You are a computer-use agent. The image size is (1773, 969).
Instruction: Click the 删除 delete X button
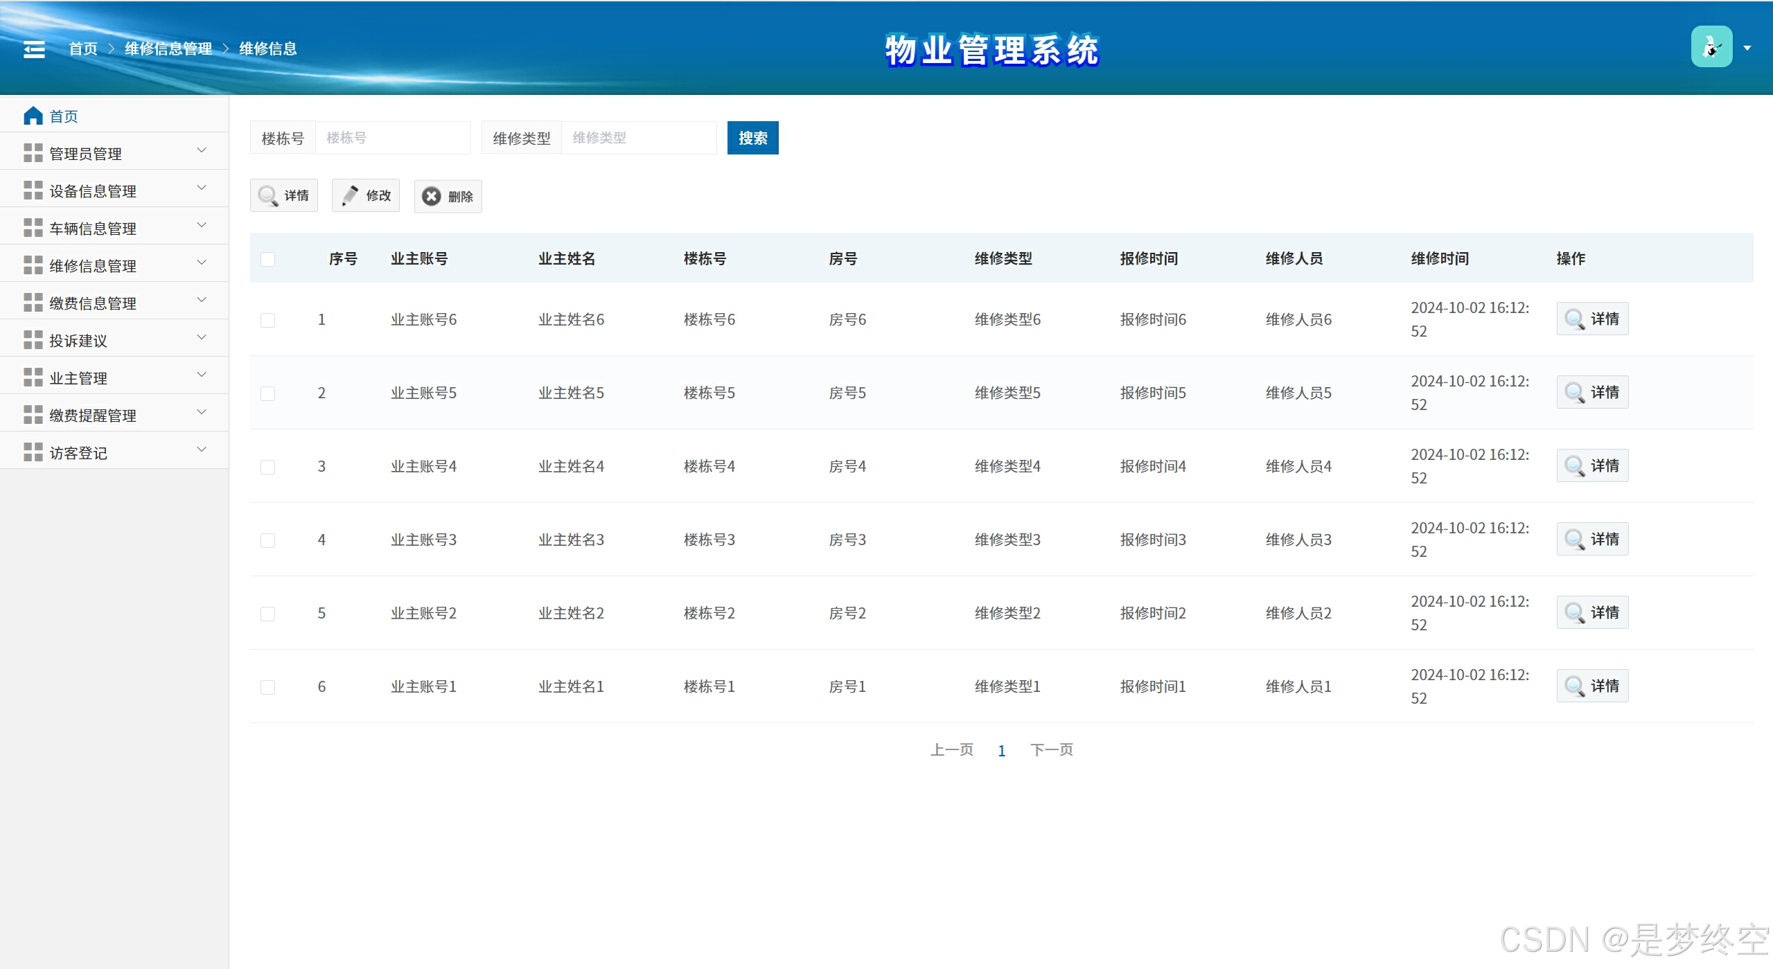448,197
